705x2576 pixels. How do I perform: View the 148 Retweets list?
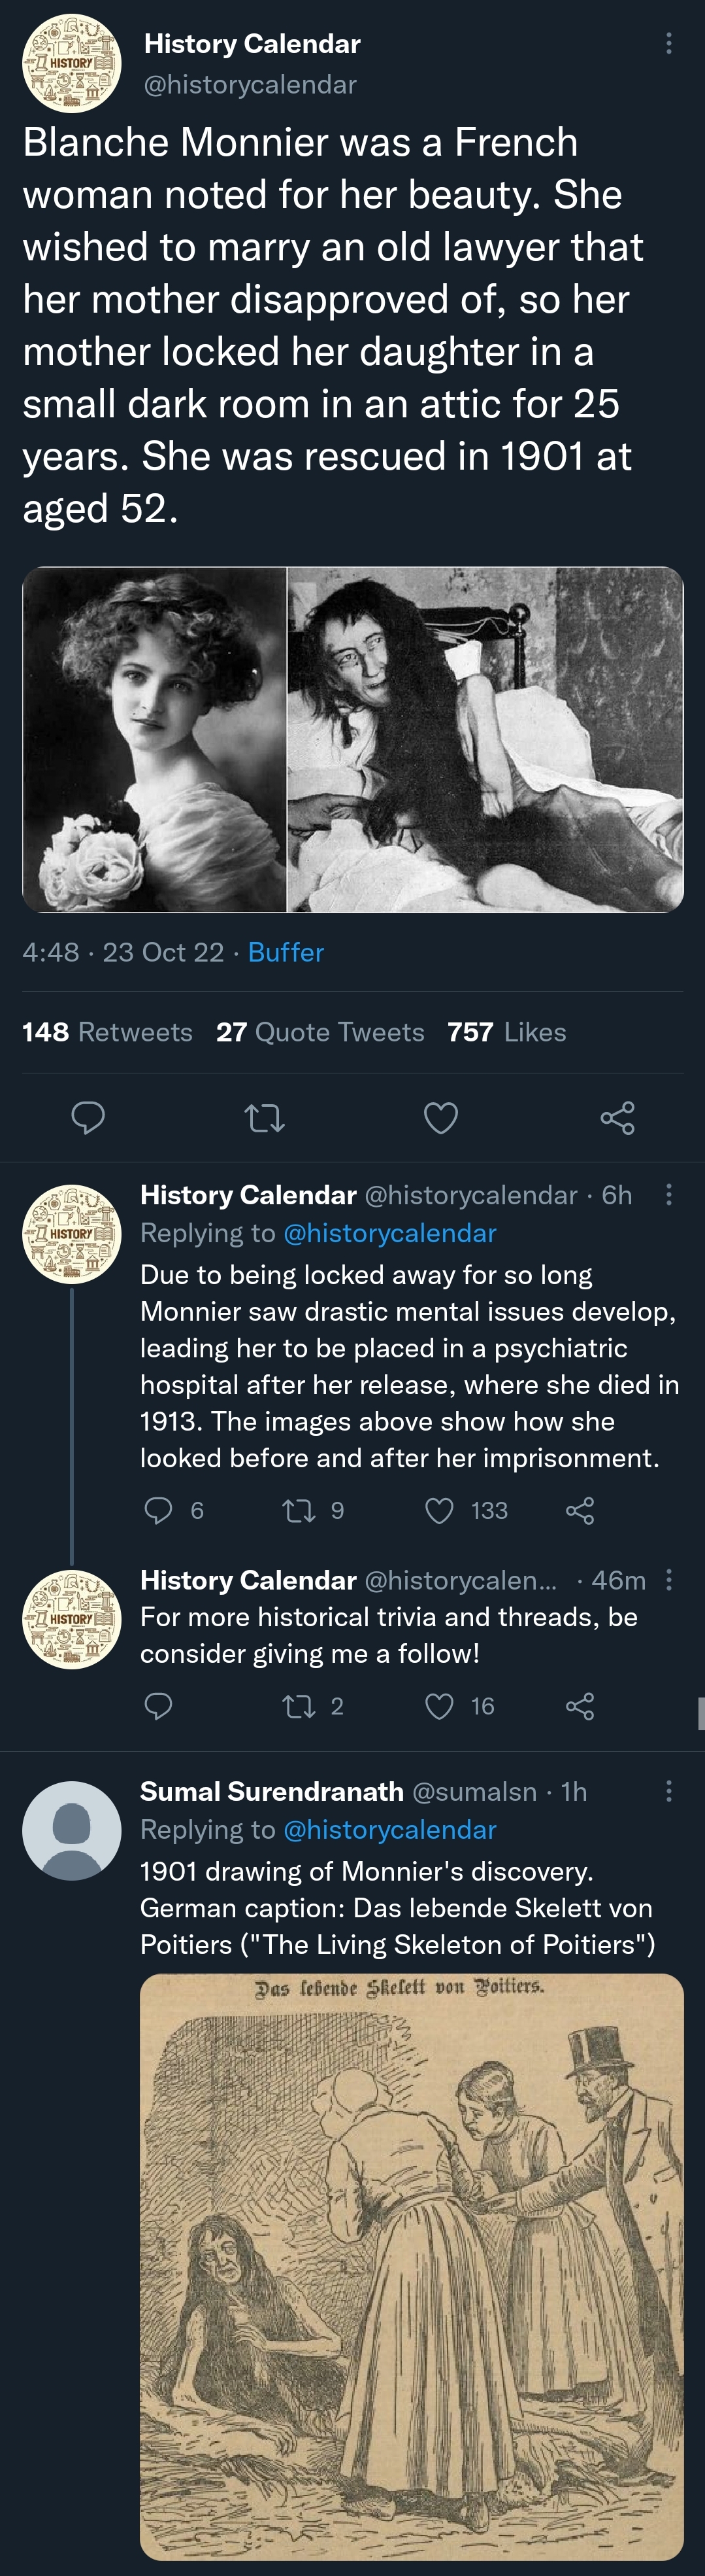108,1032
